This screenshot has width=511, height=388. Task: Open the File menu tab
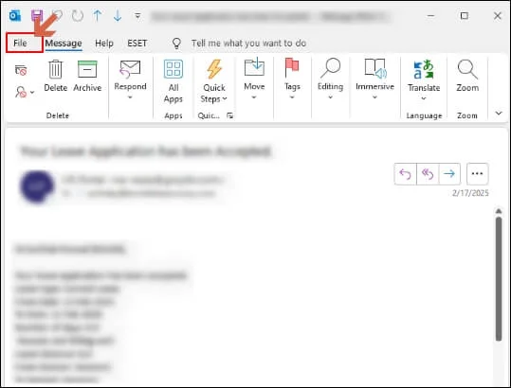(20, 43)
